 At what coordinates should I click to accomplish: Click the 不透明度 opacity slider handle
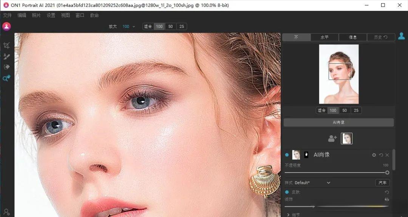(x=387, y=173)
